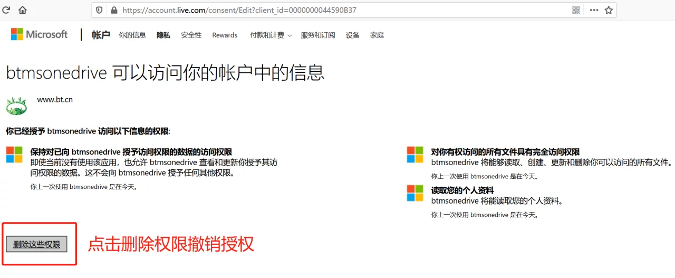Open the 家庭 menu item
The width and height of the screenshot is (675, 278).
(377, 35)
